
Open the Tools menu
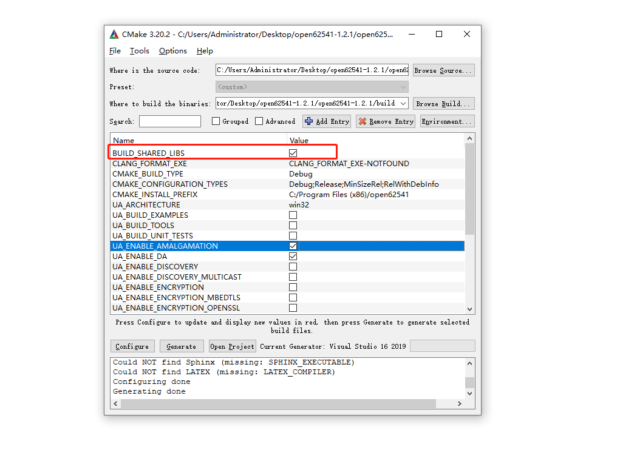139,51
